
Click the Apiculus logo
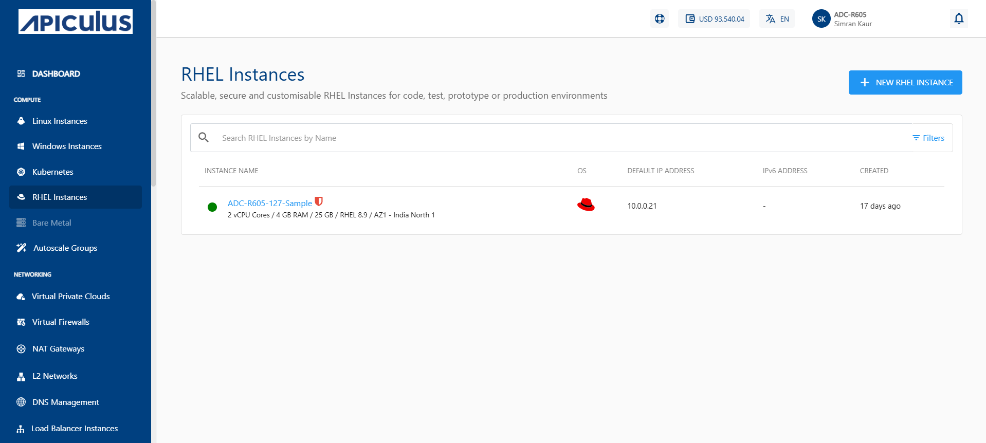click(x=76, y=22)
